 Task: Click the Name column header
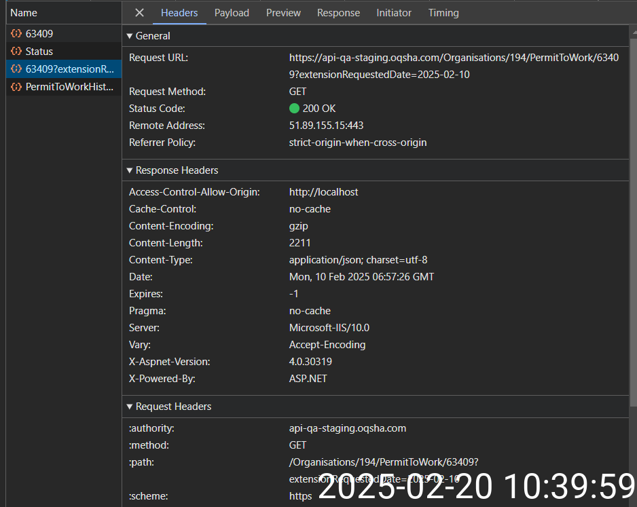pos(24,13)
